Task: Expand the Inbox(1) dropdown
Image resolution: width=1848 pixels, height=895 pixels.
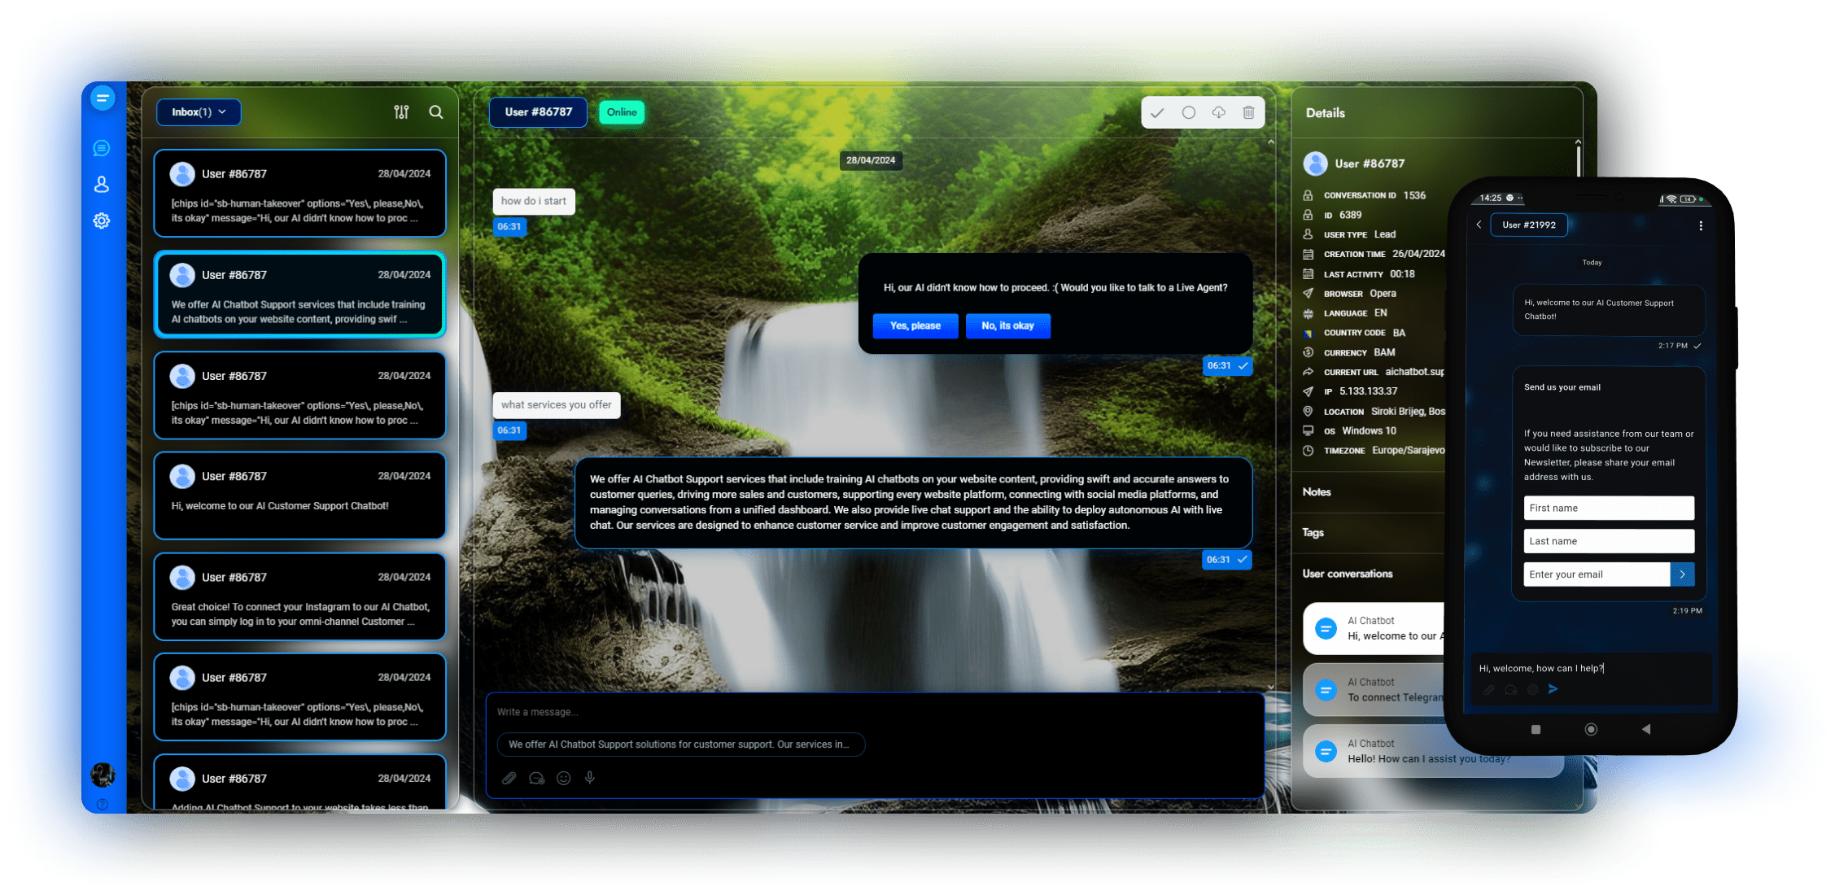Action: pos(198,112)
